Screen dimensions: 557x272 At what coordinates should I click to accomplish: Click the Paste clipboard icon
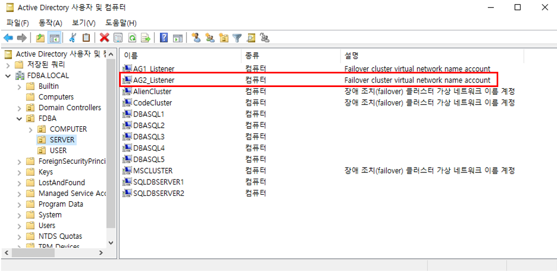click(86, 38)
